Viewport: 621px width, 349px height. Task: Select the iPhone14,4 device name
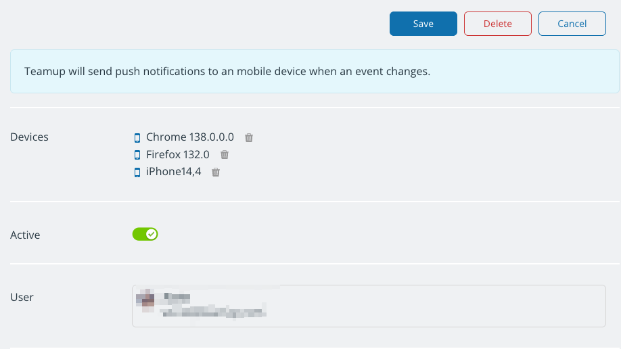click(173, 172)
